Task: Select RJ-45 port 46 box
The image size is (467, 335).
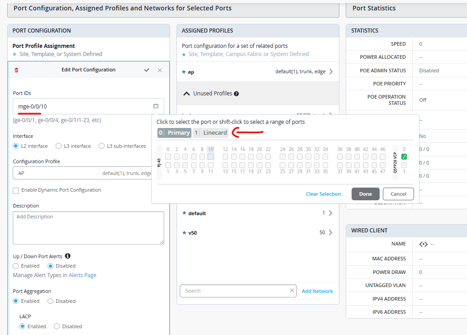Action: click(383, 156)
